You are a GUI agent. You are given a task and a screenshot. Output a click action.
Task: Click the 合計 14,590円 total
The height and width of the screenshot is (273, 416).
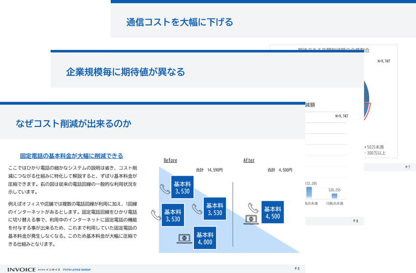210,170
